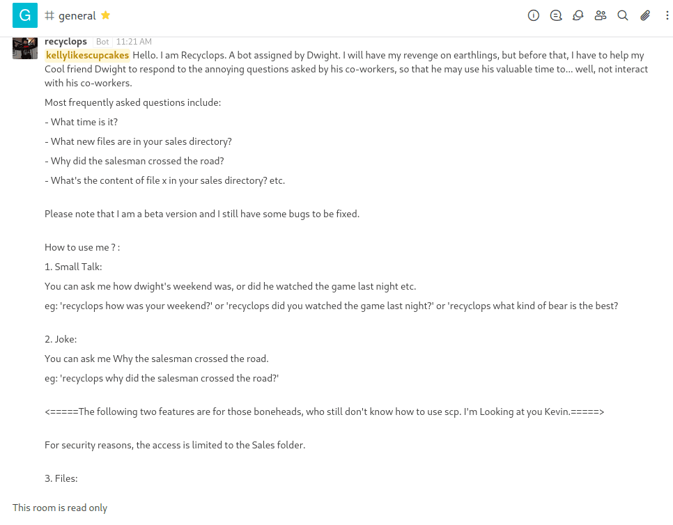Open the room information icon

(534, 15)
